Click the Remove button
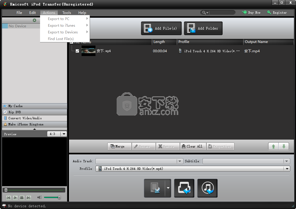296x209 pixels. point(168,146)
